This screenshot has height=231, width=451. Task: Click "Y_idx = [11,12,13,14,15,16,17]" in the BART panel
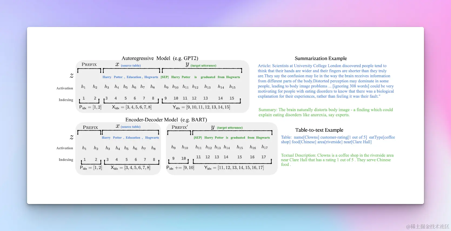point(234,168)
